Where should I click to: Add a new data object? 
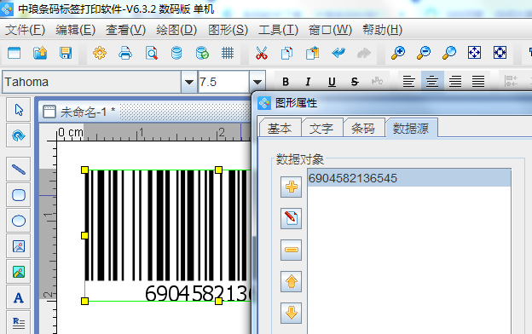tap(291, 187)
